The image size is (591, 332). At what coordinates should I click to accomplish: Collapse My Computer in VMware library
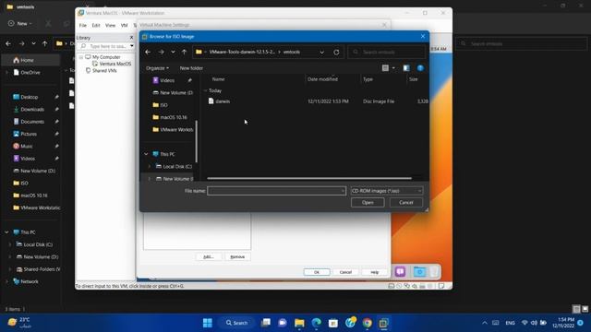81,57
